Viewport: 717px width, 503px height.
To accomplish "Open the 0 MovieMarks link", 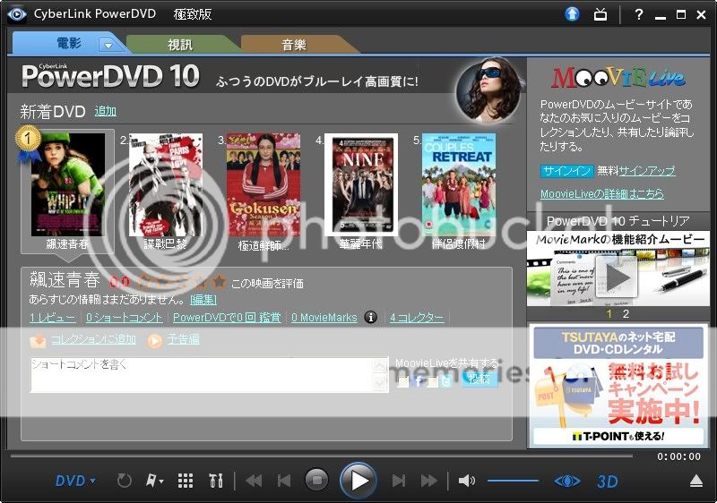I will [324, 317].
